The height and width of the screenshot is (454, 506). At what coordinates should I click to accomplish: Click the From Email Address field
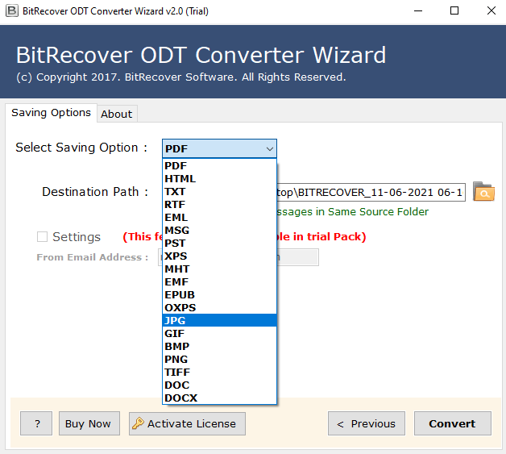pyautogui.click(x=297, y=257)
